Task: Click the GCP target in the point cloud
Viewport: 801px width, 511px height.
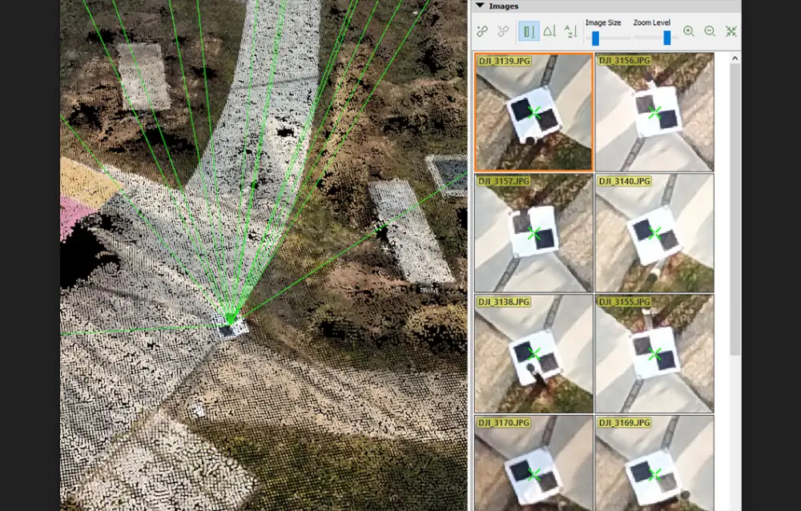Action: pos(232,327)
